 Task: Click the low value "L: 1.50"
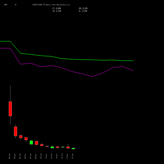tap(83, 11)
